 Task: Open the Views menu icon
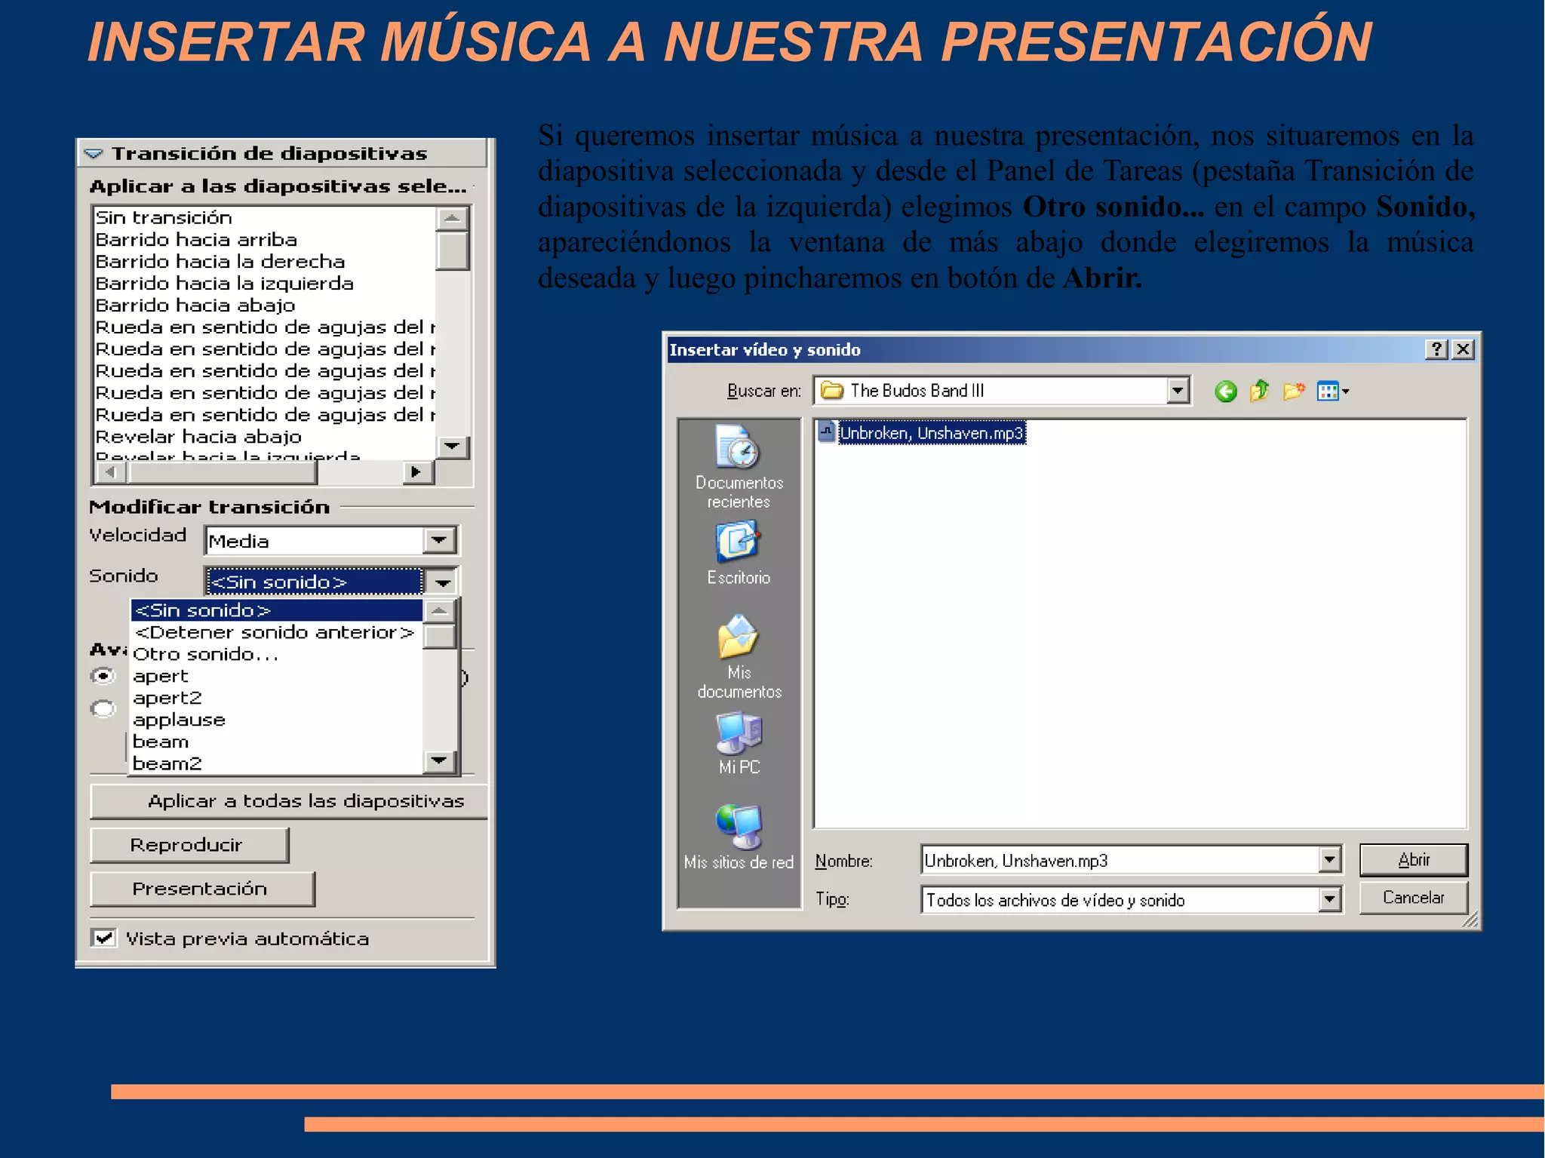coord(1332,391)
